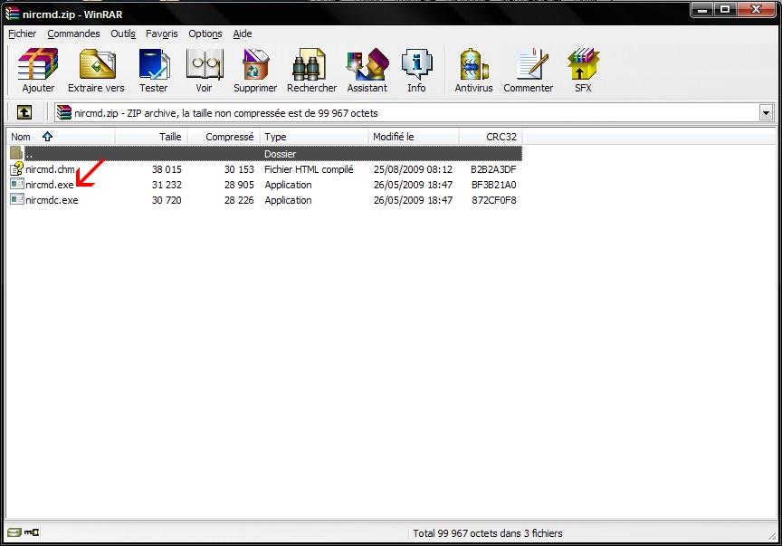This screenshot has height=546, width=782.
Task: Sort by the Taille column header
Action: coord(152,136)
